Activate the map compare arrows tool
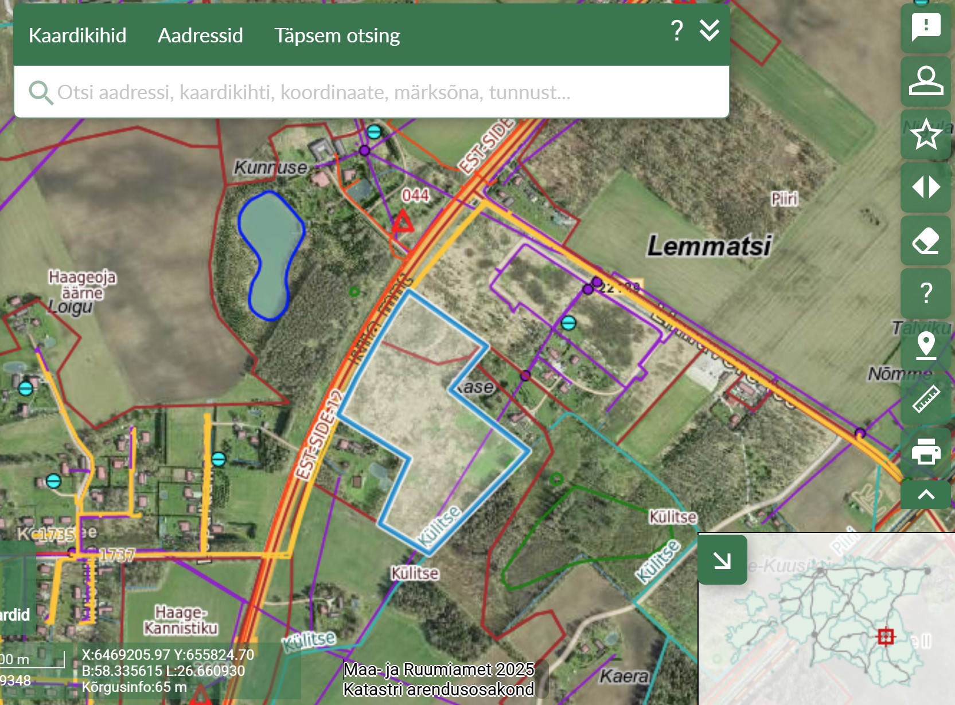955x705 pixels. coord(926,187)
